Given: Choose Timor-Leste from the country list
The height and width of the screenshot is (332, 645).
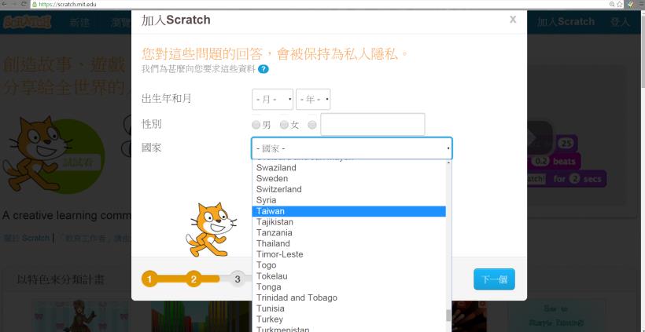Looking at the screenshot, I should tap(348, 254).
